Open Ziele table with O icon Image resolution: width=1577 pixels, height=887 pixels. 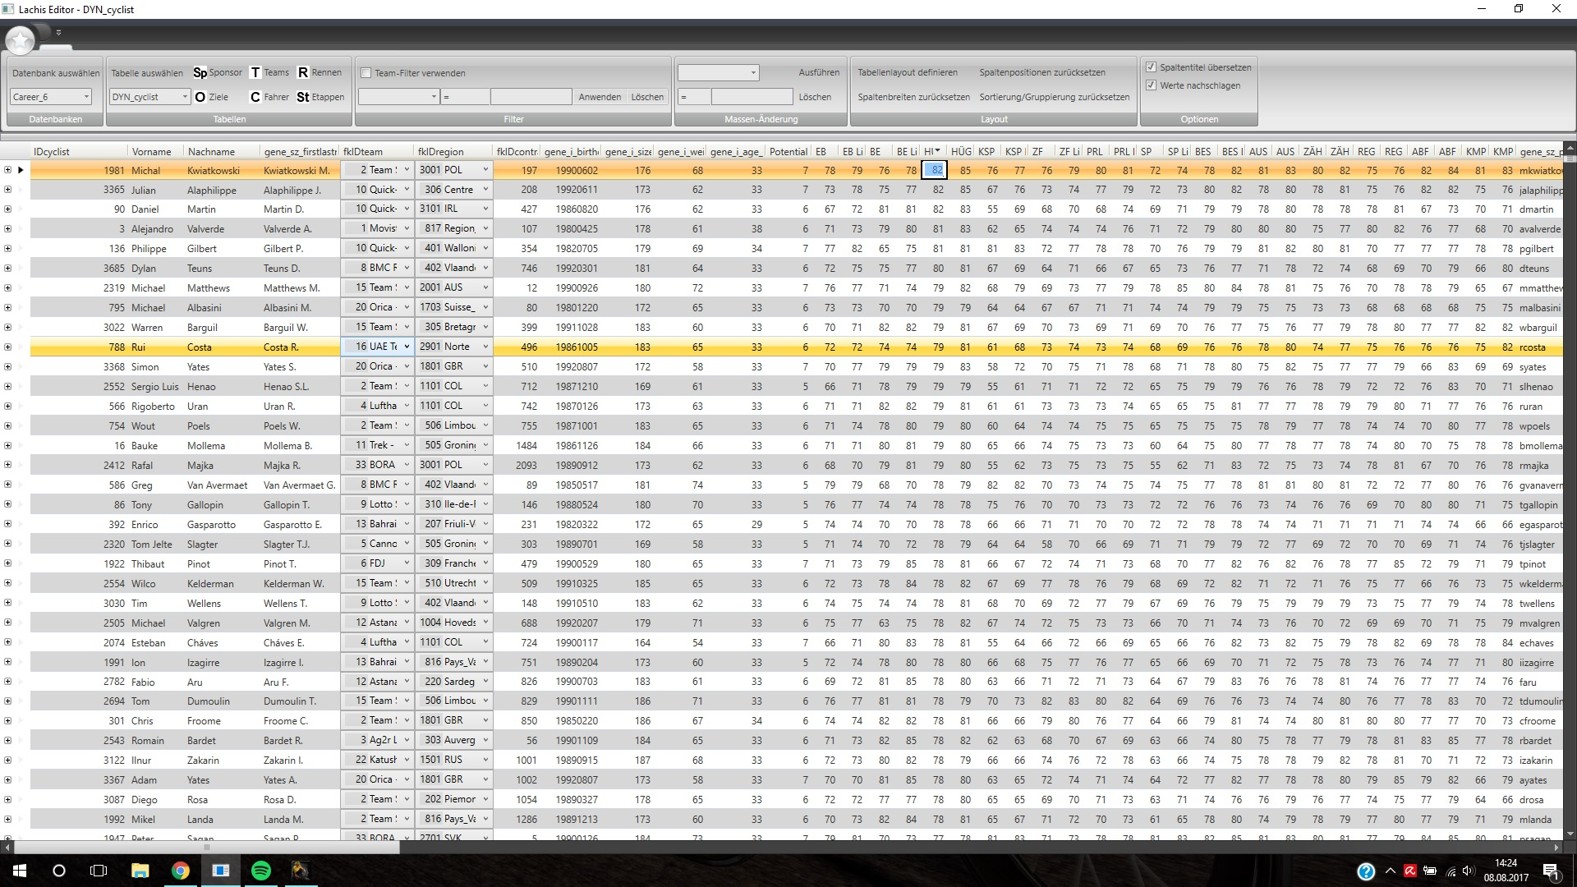click(200, 97)
